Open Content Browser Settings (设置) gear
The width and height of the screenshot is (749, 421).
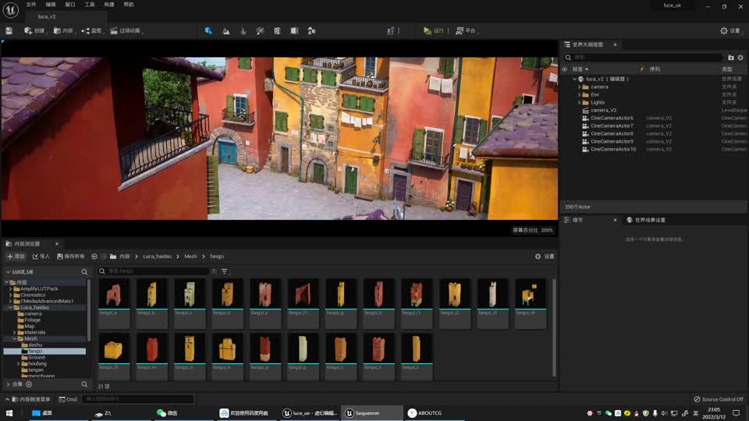545,256
